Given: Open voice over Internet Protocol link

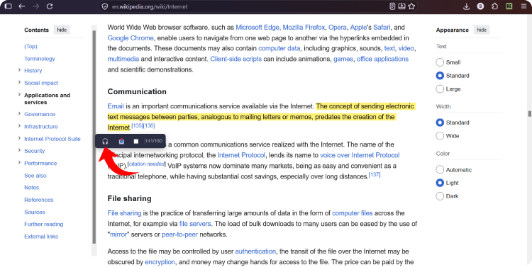Looking at the screenshot, I should [360, 155].
